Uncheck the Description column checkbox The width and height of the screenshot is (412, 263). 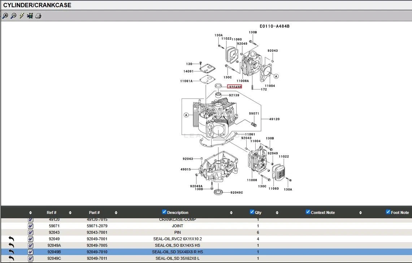pyautogui.click(x=164, y=212)
